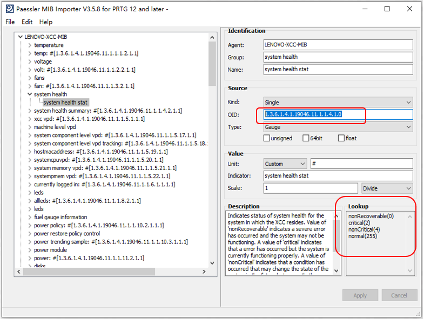
Task: Toggle the 64bit checkbox
Action: pyautogui.click(x=306, y=138)
